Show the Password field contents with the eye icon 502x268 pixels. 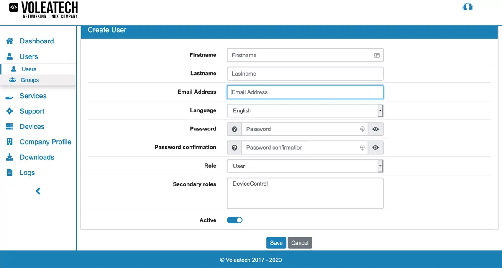(x=375, y=129)
